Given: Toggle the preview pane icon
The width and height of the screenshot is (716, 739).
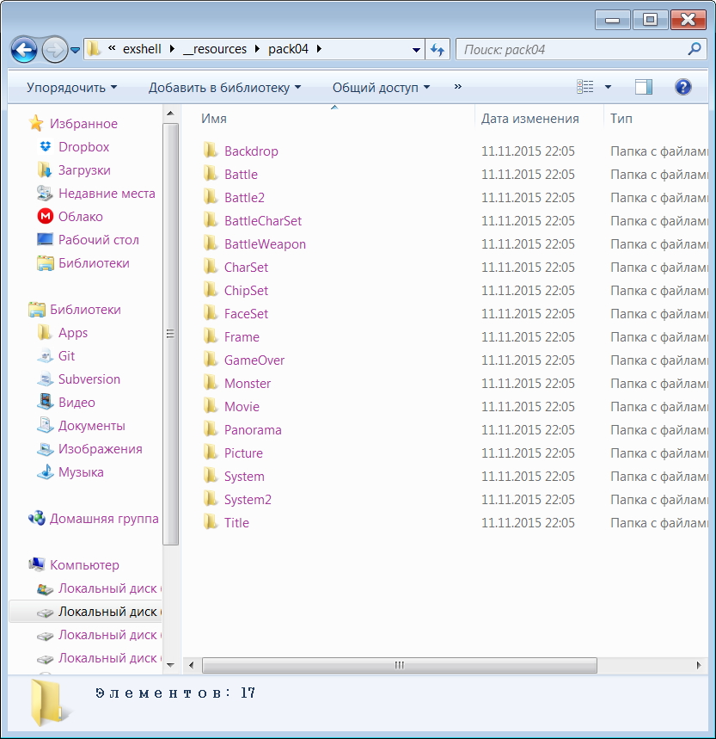Looking at the screenshot, I should 643,87.
